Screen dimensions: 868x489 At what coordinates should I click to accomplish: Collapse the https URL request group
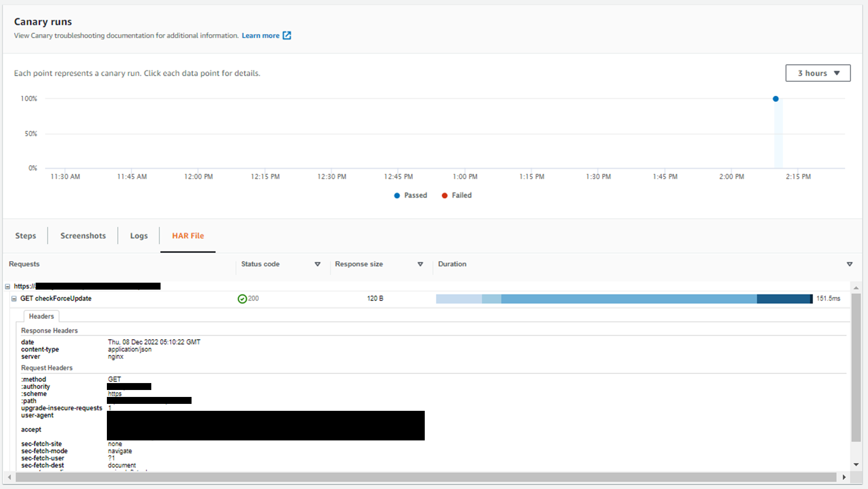click(x=7, y=286)
